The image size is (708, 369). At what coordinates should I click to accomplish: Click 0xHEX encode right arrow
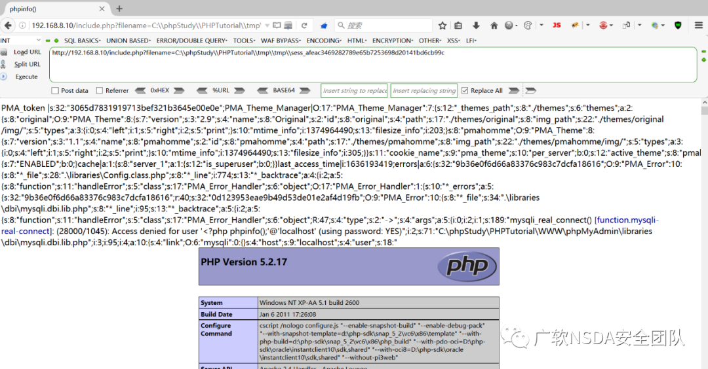pyautogui.click(x=179, y=90)
